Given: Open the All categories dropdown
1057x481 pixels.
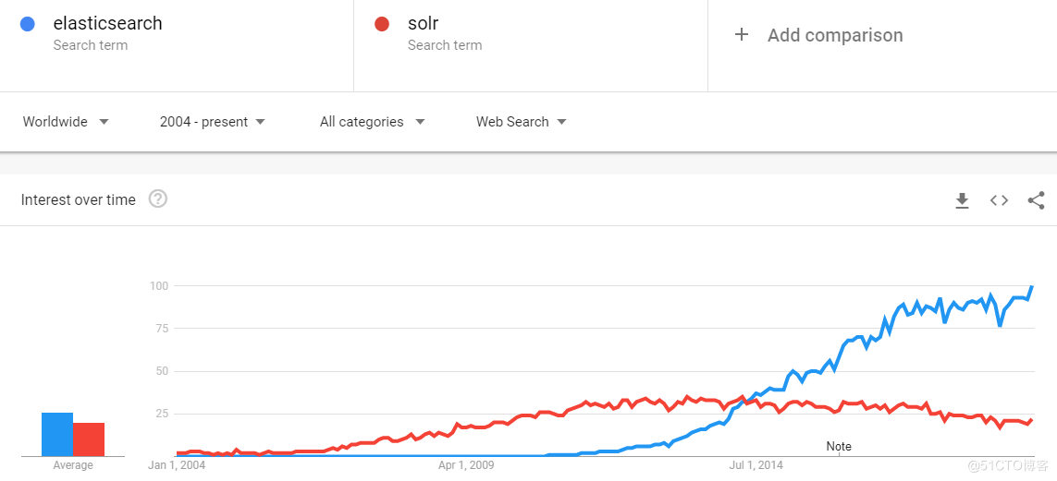Looking at the screenshot, I should point(372,122).
